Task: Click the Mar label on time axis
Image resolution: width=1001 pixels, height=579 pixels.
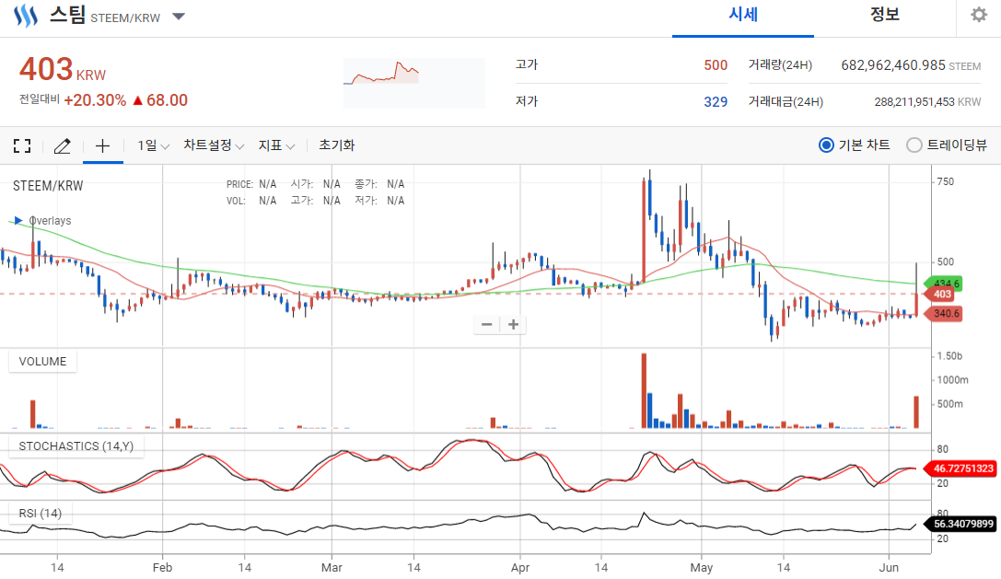Action: pyautogui.click(x=332, y=568)
